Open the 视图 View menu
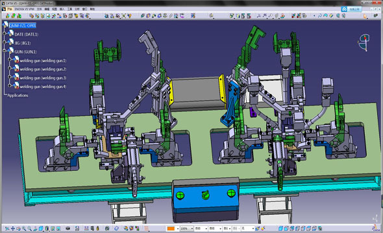Image resolution: width=383 pixels, height=233 pixels. [x=55, y=9]
